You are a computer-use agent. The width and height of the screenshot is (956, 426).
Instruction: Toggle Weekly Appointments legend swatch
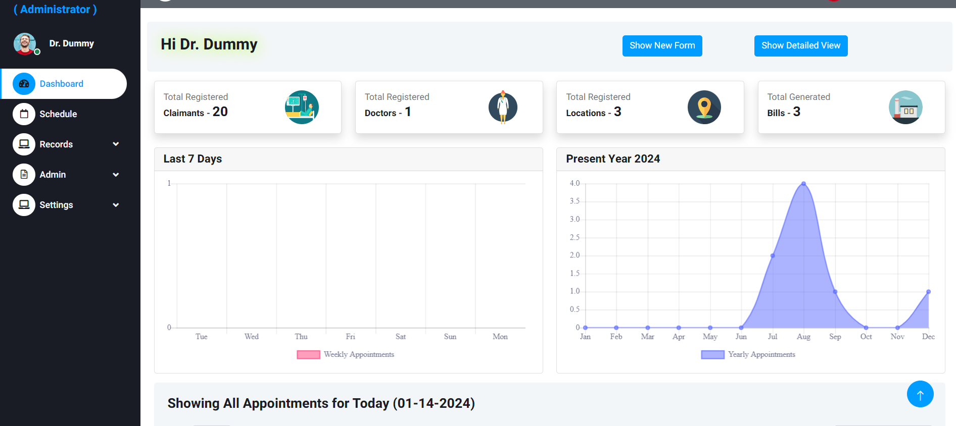tap(308, 355)
